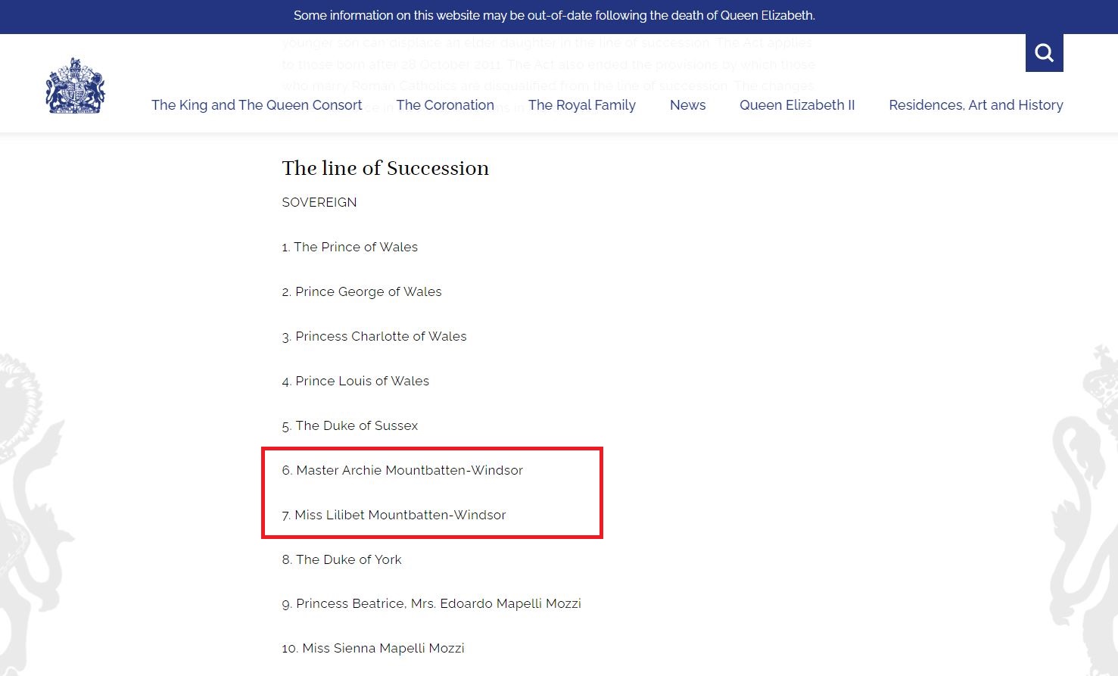
Task: Click The line of Succession heading
Action: [x=385, y=168]
